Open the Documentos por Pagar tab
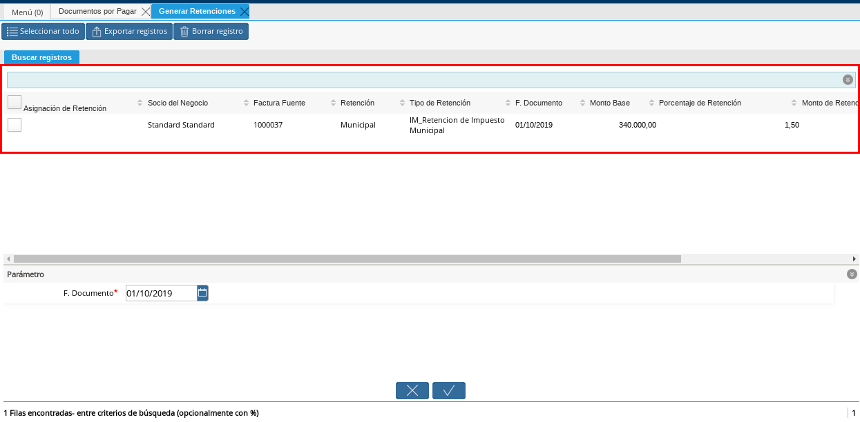Image resolution: width=860 pixels, height=422 pixels. (x=97, y=12)
